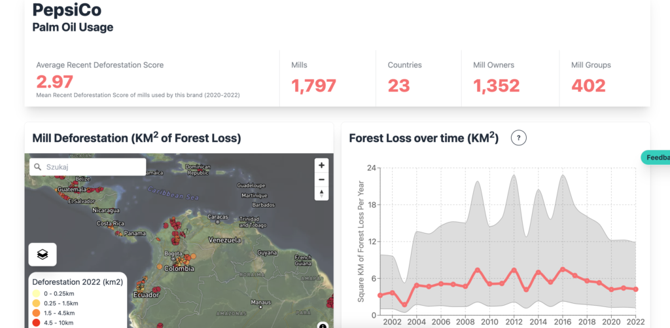
Task: Click the Mill Deforestation section title
Action: tap(137, 137)
